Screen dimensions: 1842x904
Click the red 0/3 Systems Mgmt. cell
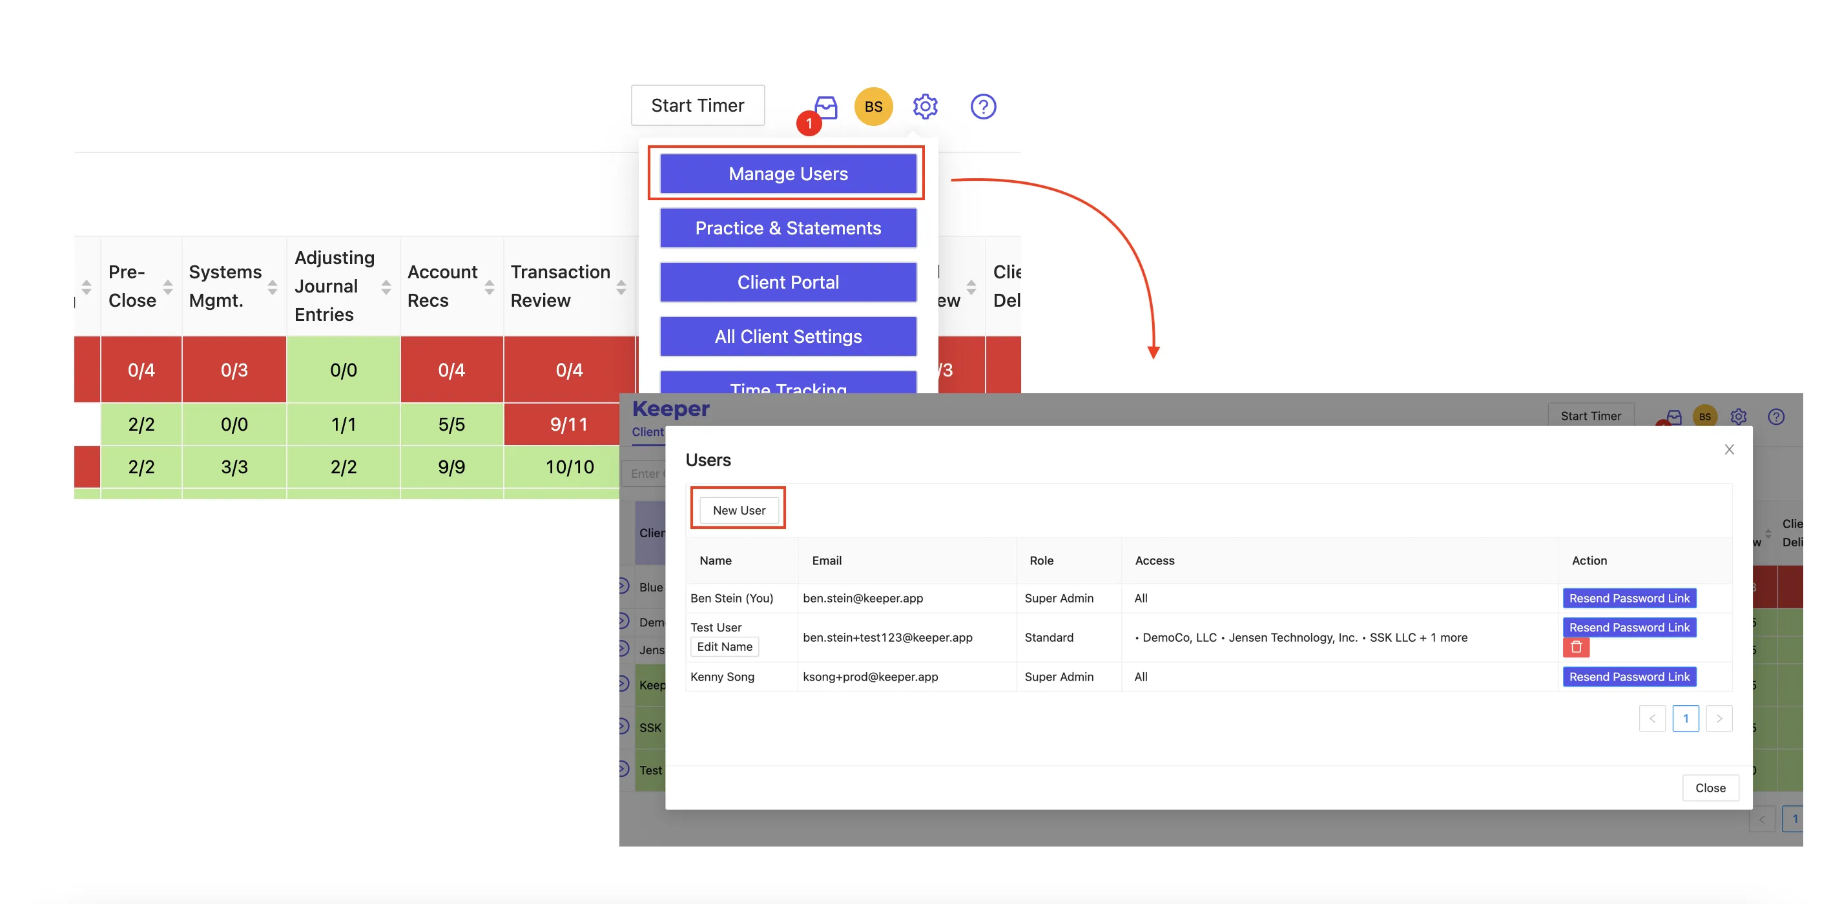pos(234,369)
